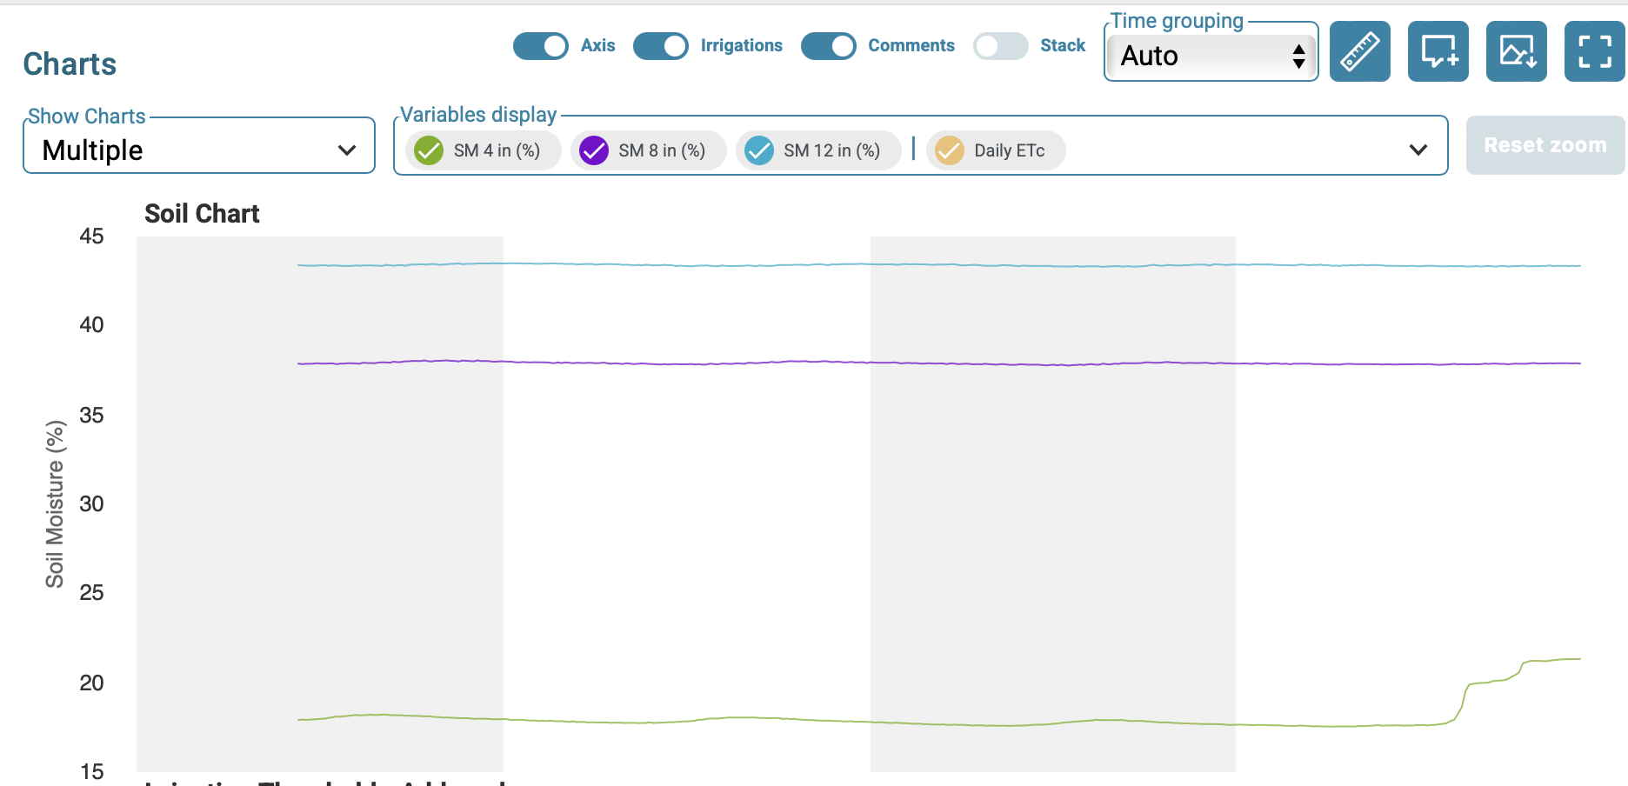Click the purple SM 8 in checkmark icon
Viewport: 1628px width, 786px height.
point(594,150)
